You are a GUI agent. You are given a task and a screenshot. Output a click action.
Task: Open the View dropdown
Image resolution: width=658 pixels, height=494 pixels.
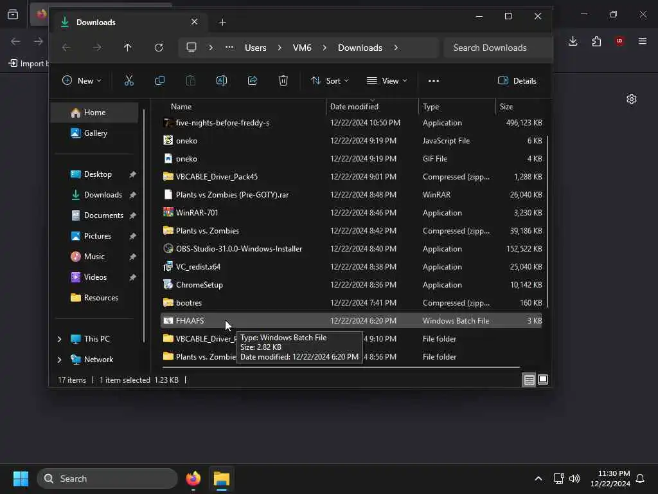[x=387, y=80]
